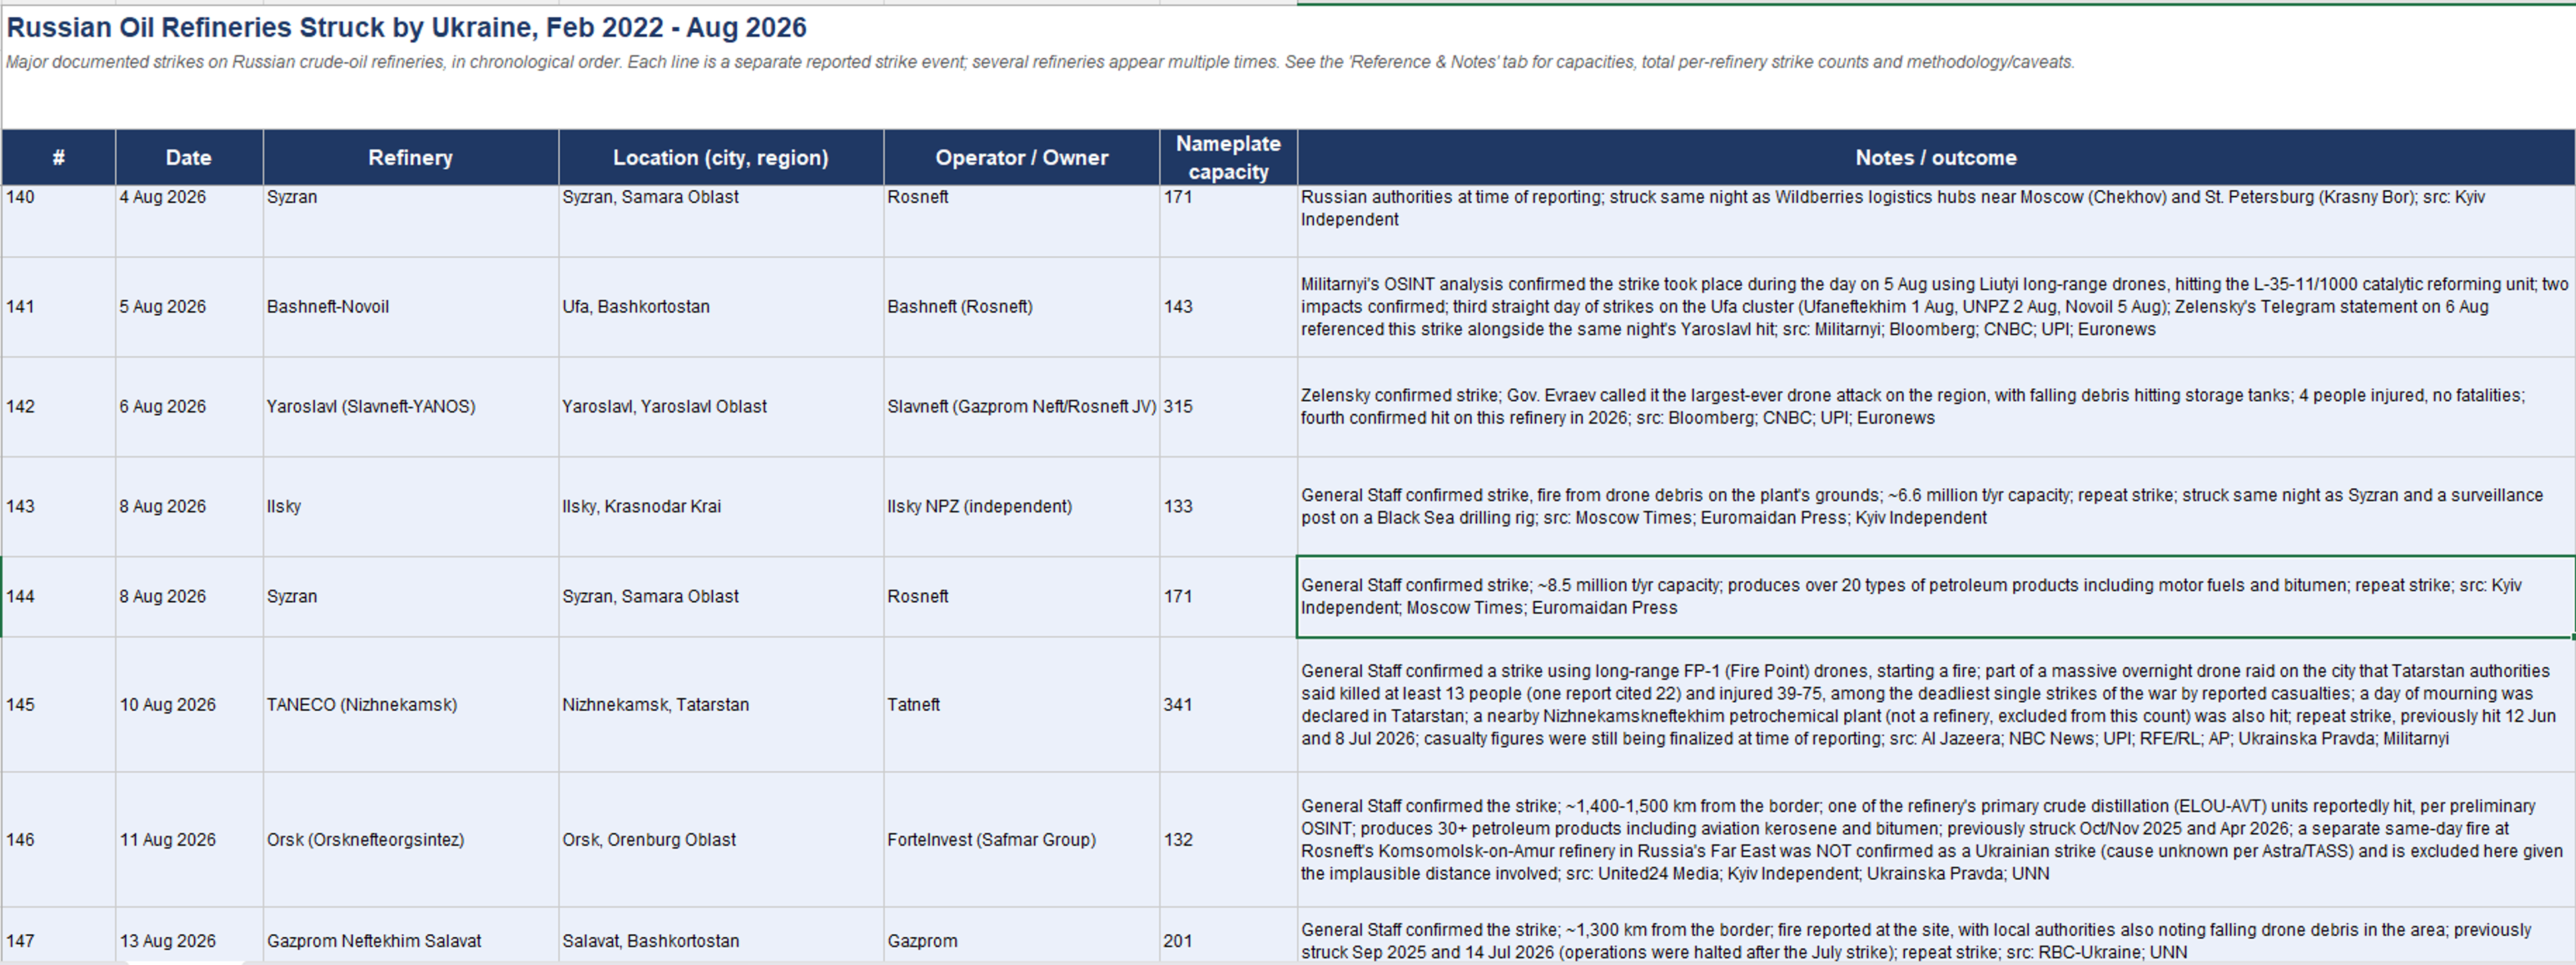Select the '8 Aug 2026' date in the Ilsky row
Screen dimensions: 2576x965
point(189,507)
